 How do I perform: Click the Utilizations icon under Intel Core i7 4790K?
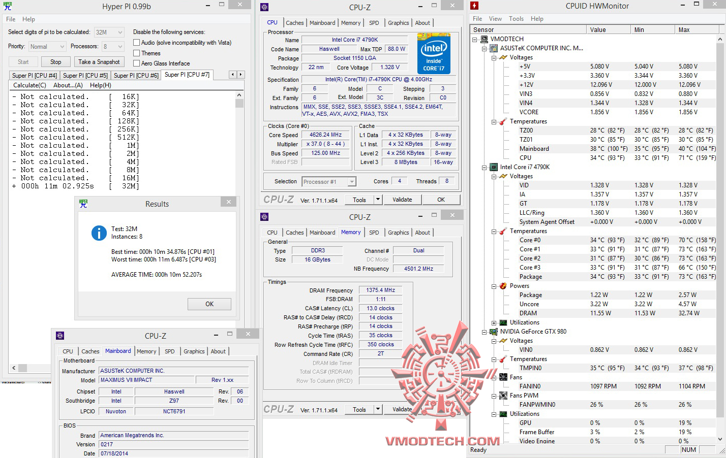coord(503,322)
